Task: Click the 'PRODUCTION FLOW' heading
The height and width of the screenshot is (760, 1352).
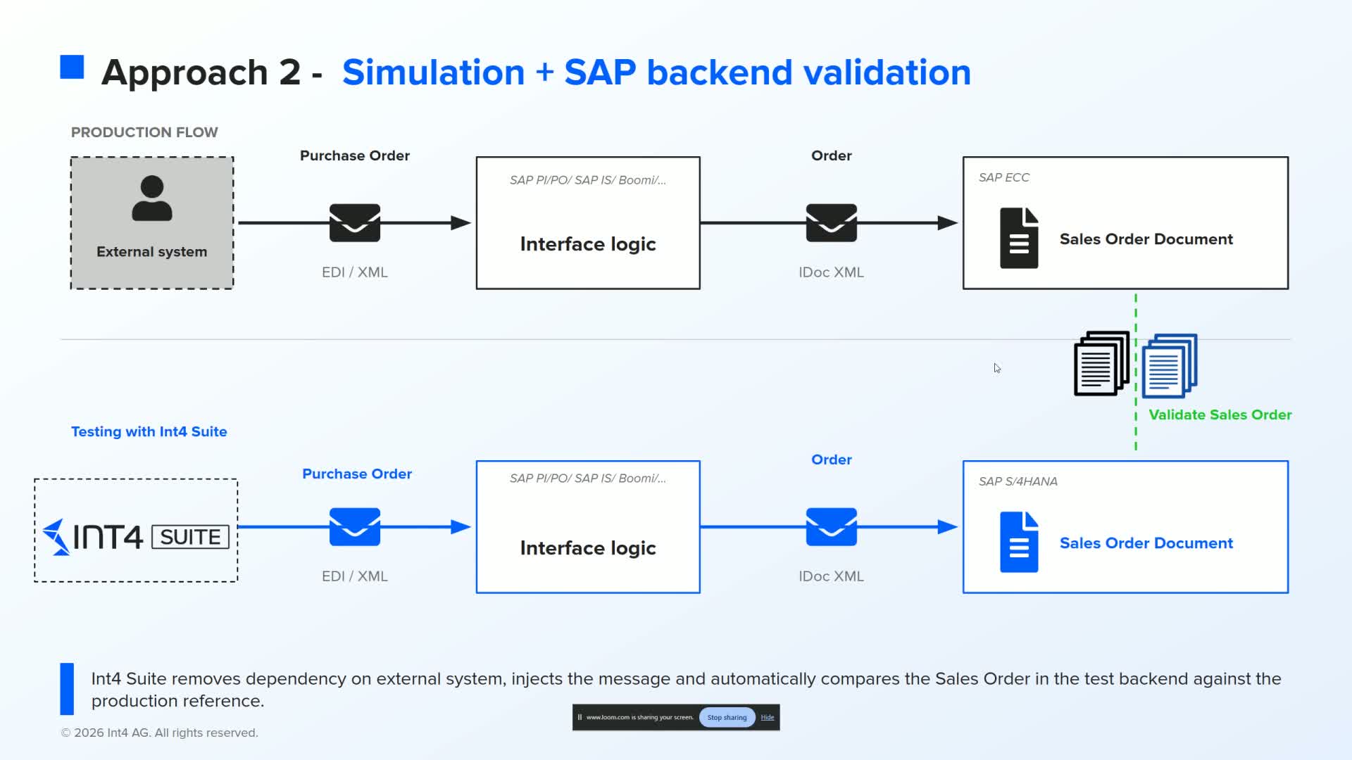Action: (x=144, y=132)
